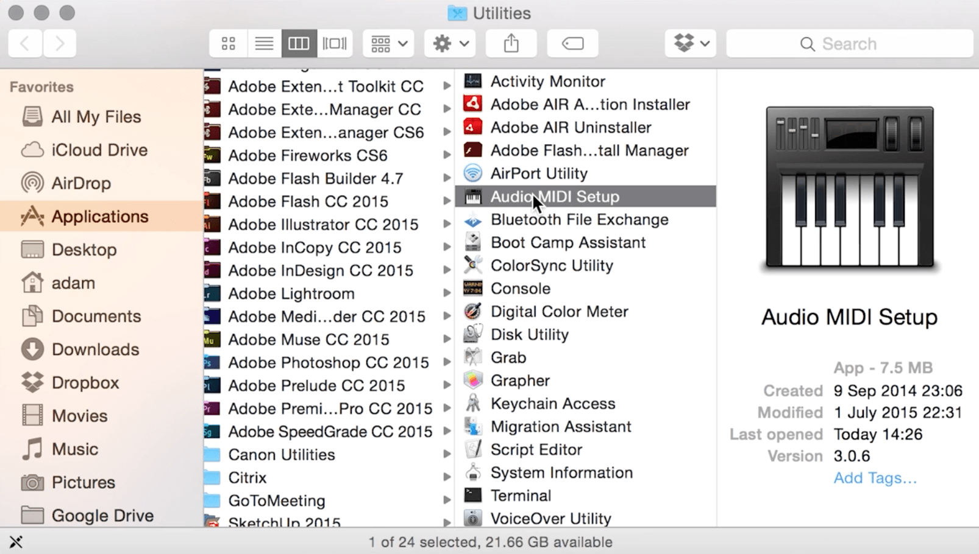979x554 pixels.
Task: Click the Add Tags… link
Action: click(875, 478)
